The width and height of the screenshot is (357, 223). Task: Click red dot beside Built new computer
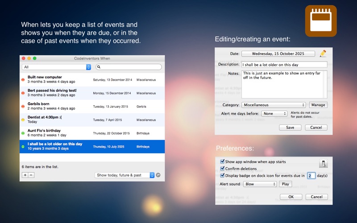click(23, 80)
